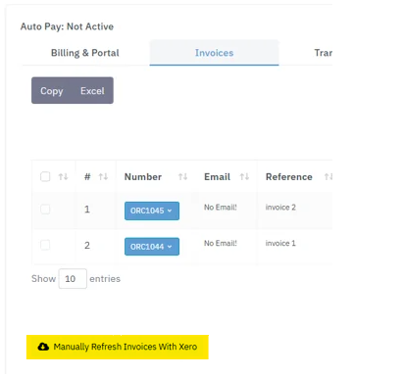Check the box for invoice ORC1044 row

coord(45,245)
